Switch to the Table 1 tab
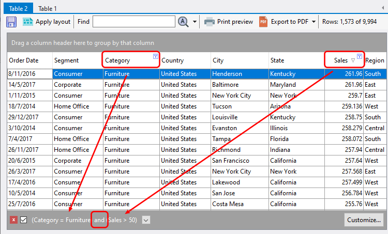 (x=48, y=8)
